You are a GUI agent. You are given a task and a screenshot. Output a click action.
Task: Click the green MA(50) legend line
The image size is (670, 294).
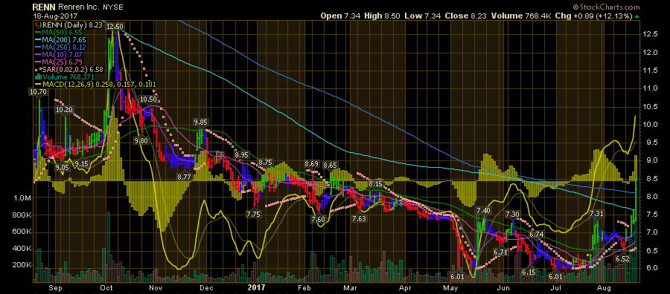tap(39, 32)
